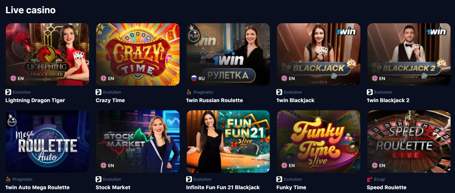Screen dimensions: 455x193
Task: Click the Russian flag icon on Рулетка thumbnail
Action: click(194, 78)
